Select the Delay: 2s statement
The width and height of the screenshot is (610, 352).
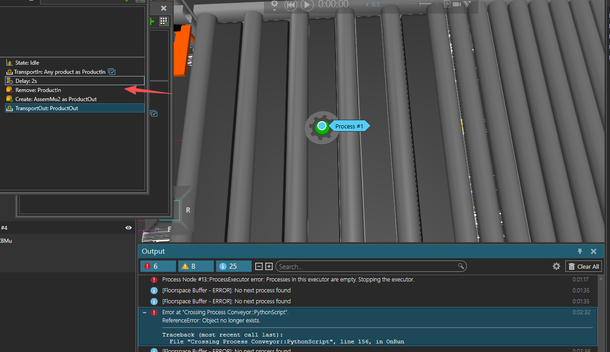click(x=26, y=81)
